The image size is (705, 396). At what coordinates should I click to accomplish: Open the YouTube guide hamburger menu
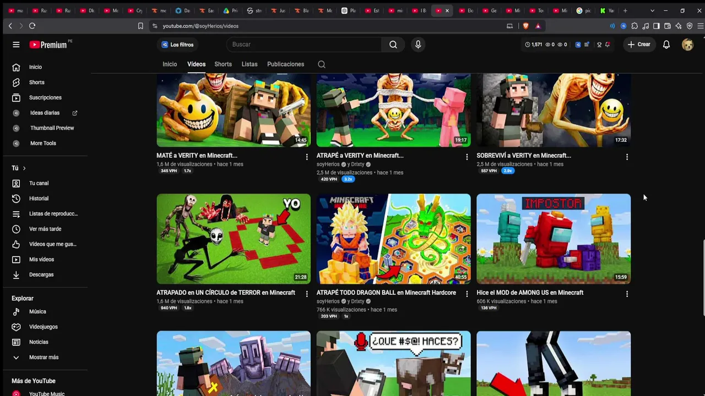(16, 45)
